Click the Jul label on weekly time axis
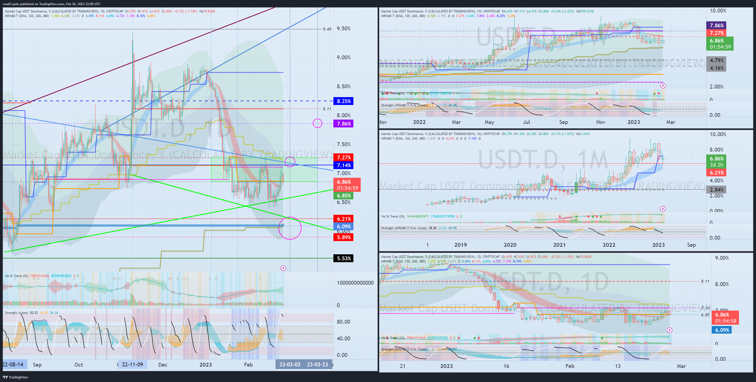 click(x=526, y=122)
